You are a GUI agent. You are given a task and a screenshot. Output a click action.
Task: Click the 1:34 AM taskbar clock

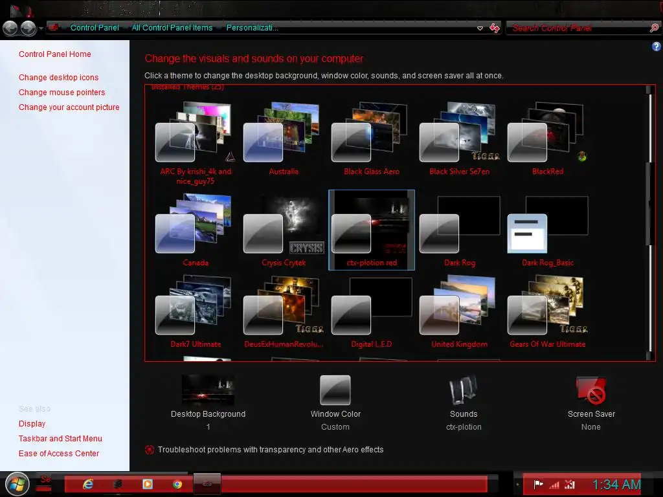coord(616,484)
